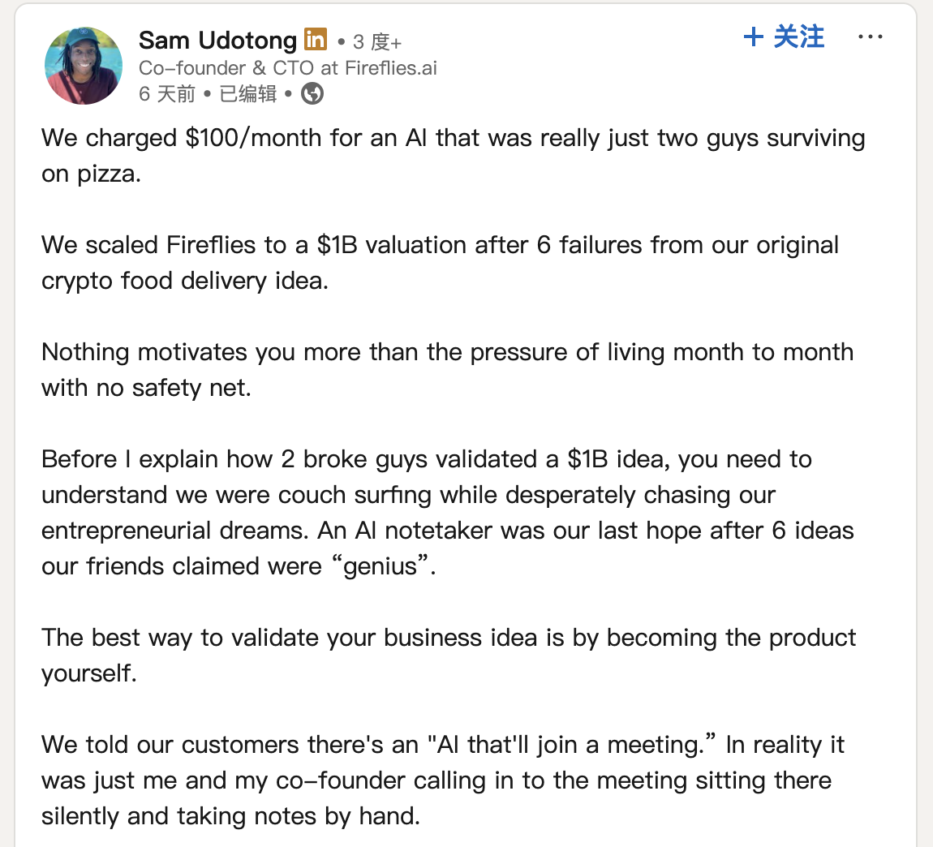Image resolution: width=933 pixels, height=847 pixels.
Task: Click the 6 天前 timestamp
Action: [167, 94]
